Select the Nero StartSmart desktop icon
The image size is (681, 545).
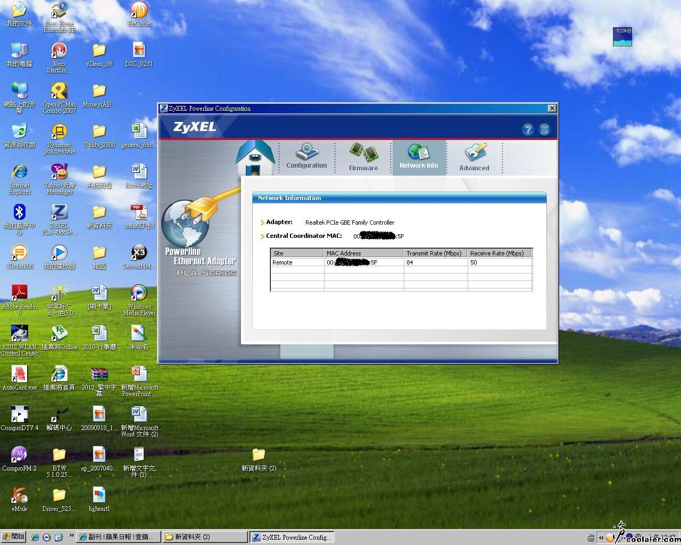tap(59, 57)
